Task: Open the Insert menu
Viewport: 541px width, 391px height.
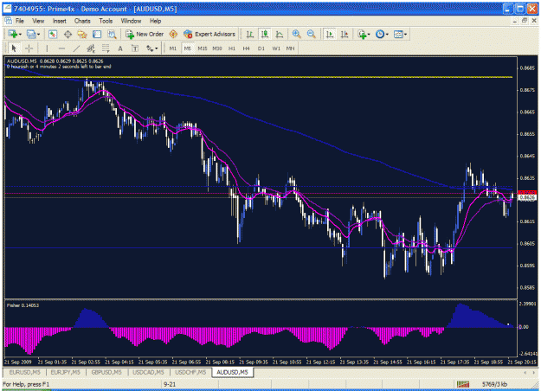Action: [x=60, y=21]
